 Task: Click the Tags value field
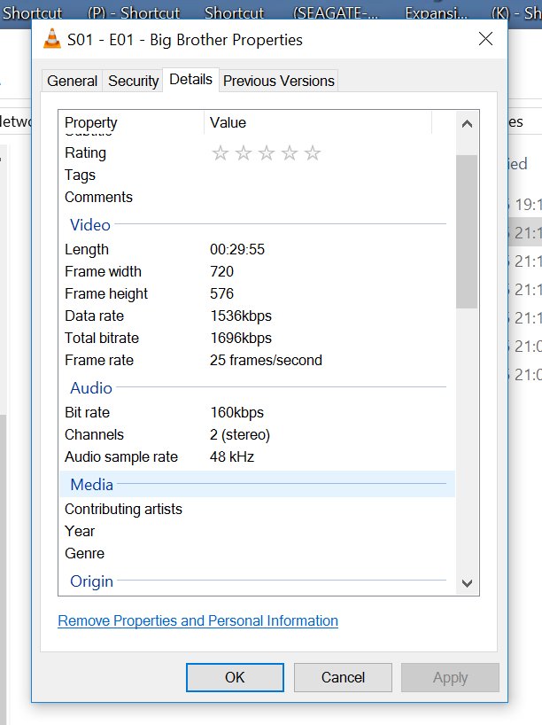tap(328, 175)
